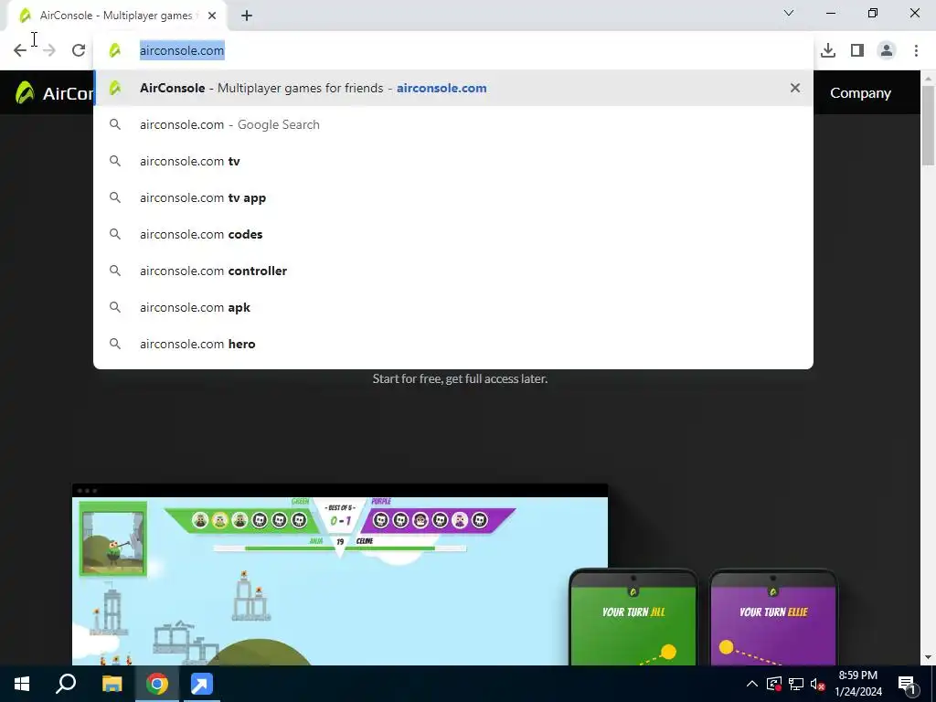Click the green YOUR TURN JILL phone
This screenshot has width=936, height=702.
633,618
